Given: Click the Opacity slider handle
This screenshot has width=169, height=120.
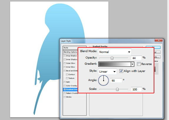Looking at the screenshot, I should click(112, 58).
